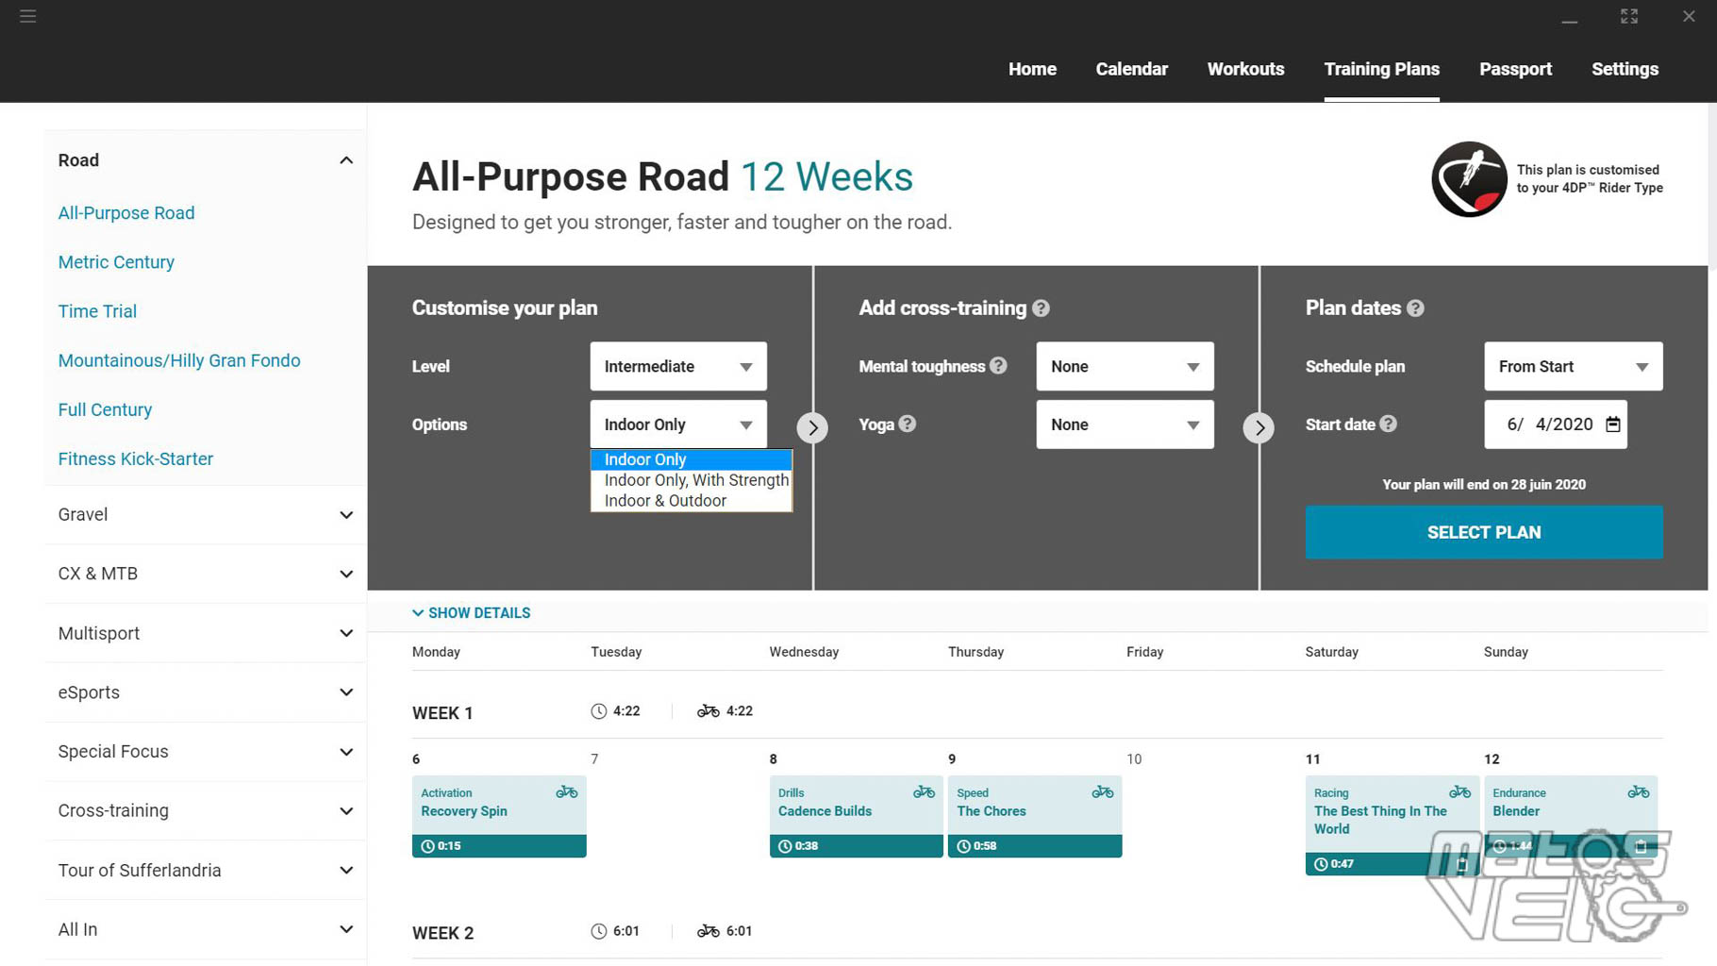The width and height of the screenshot is (1717, 966).
Task: Open the Fitness Kick-Starter plan link
Action: pyautogui.click(x=136, y=458)
